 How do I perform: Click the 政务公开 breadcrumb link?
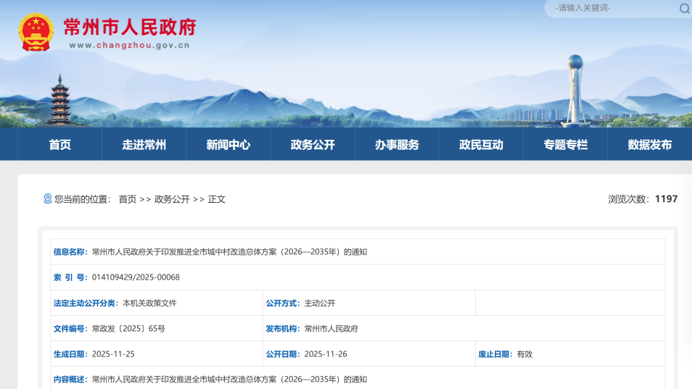coord(172,199)
